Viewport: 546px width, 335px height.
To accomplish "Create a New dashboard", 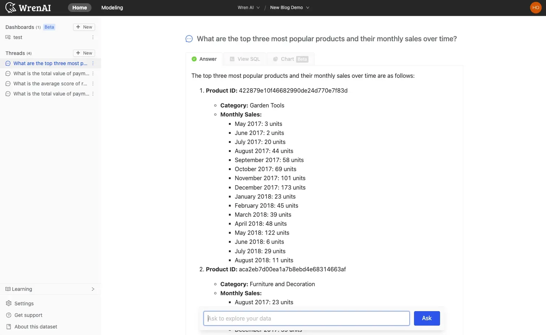I will (x=84, y=27).
